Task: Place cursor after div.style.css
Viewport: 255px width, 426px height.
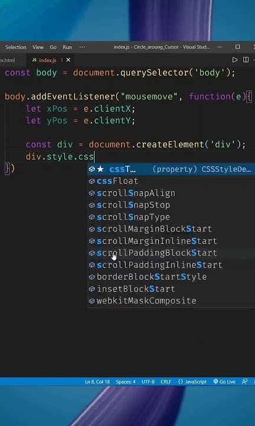Action: pos(94,157)
